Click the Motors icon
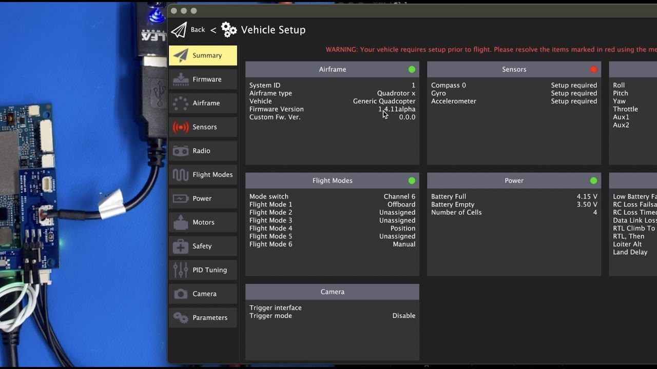The image size is (657, 369). (x=180, y=222)
